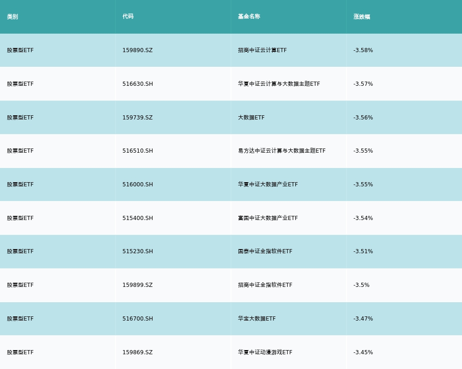This screenshot has width=462, height=369.
Task: Select -3.55% in the 516000.SH row
Action: pyautogui.click(x=363, y=184)
